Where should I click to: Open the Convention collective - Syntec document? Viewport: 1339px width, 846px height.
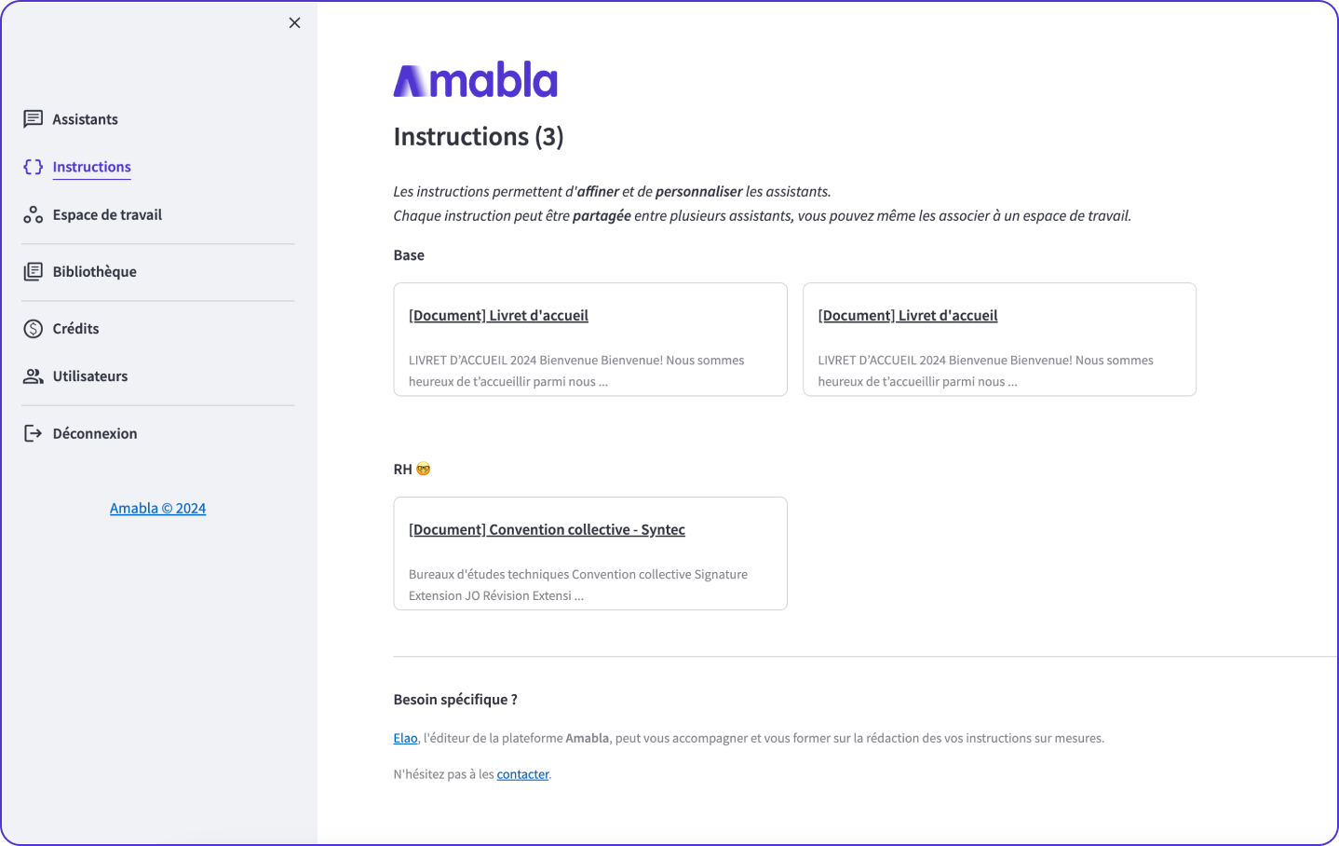click(547, 530)
